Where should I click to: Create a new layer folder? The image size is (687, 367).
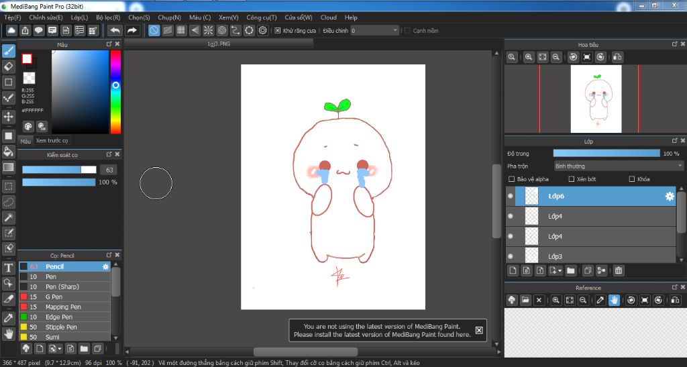(x=570, y=270)
